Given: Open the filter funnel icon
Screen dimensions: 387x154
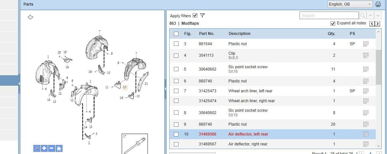Looking at the screenshot, I should click(x=202, y=15).
